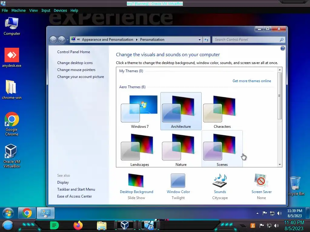Click Appearance and Personalization breadcrumb
The width and height of the screenshot is (310, 232).
point(107,40)
